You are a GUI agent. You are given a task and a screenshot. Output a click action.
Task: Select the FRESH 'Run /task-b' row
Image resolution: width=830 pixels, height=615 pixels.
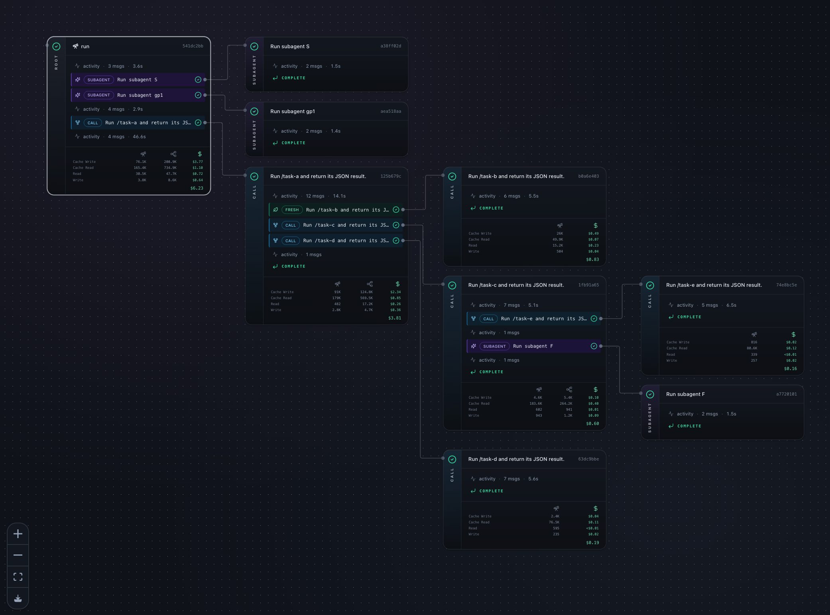(336, 210)
